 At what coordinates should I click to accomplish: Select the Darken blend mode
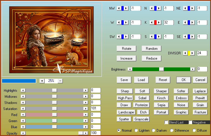[153, 130]
